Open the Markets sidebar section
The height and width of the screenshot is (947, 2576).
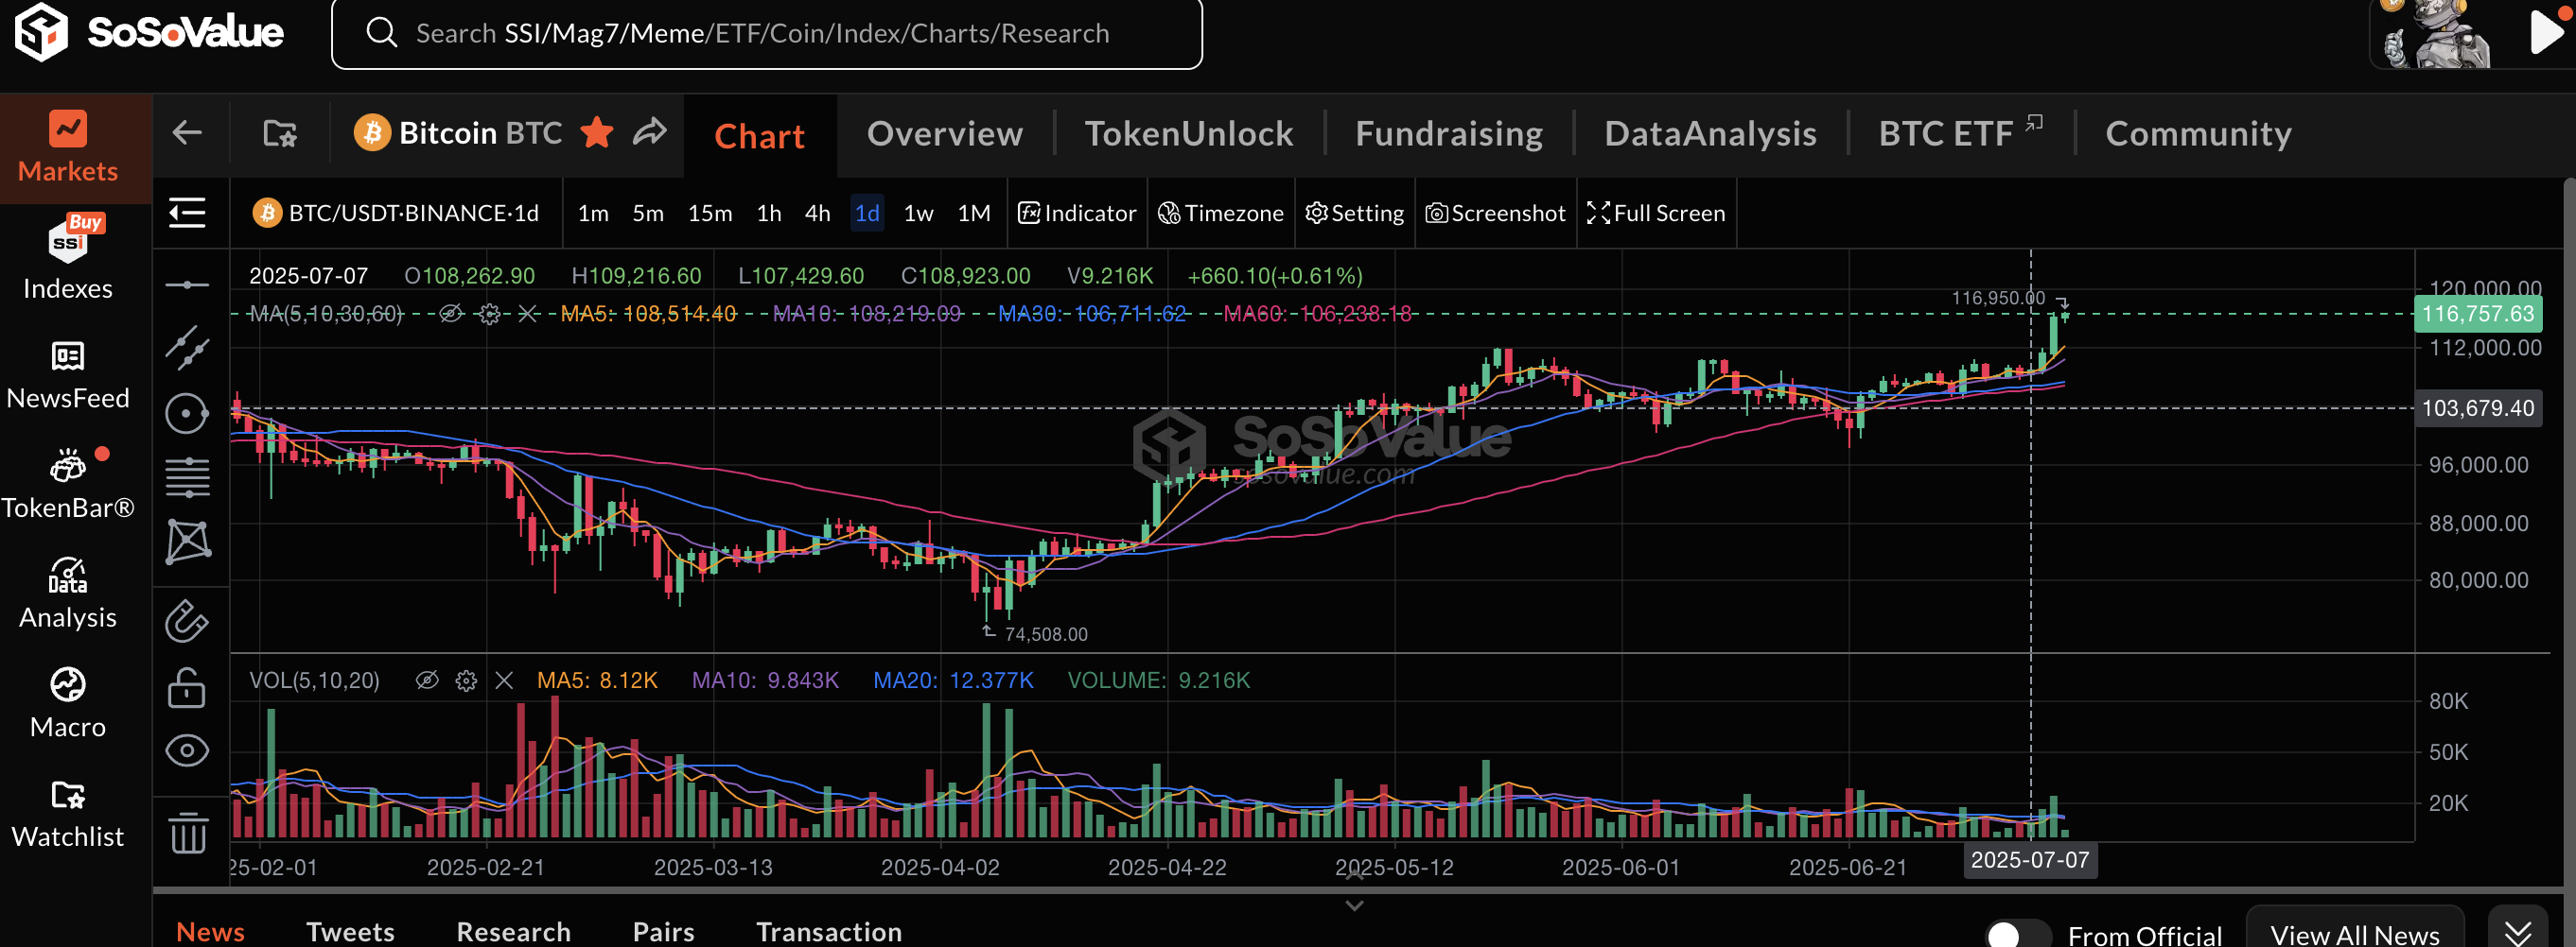pyautogui.click(x=68, y=147)
